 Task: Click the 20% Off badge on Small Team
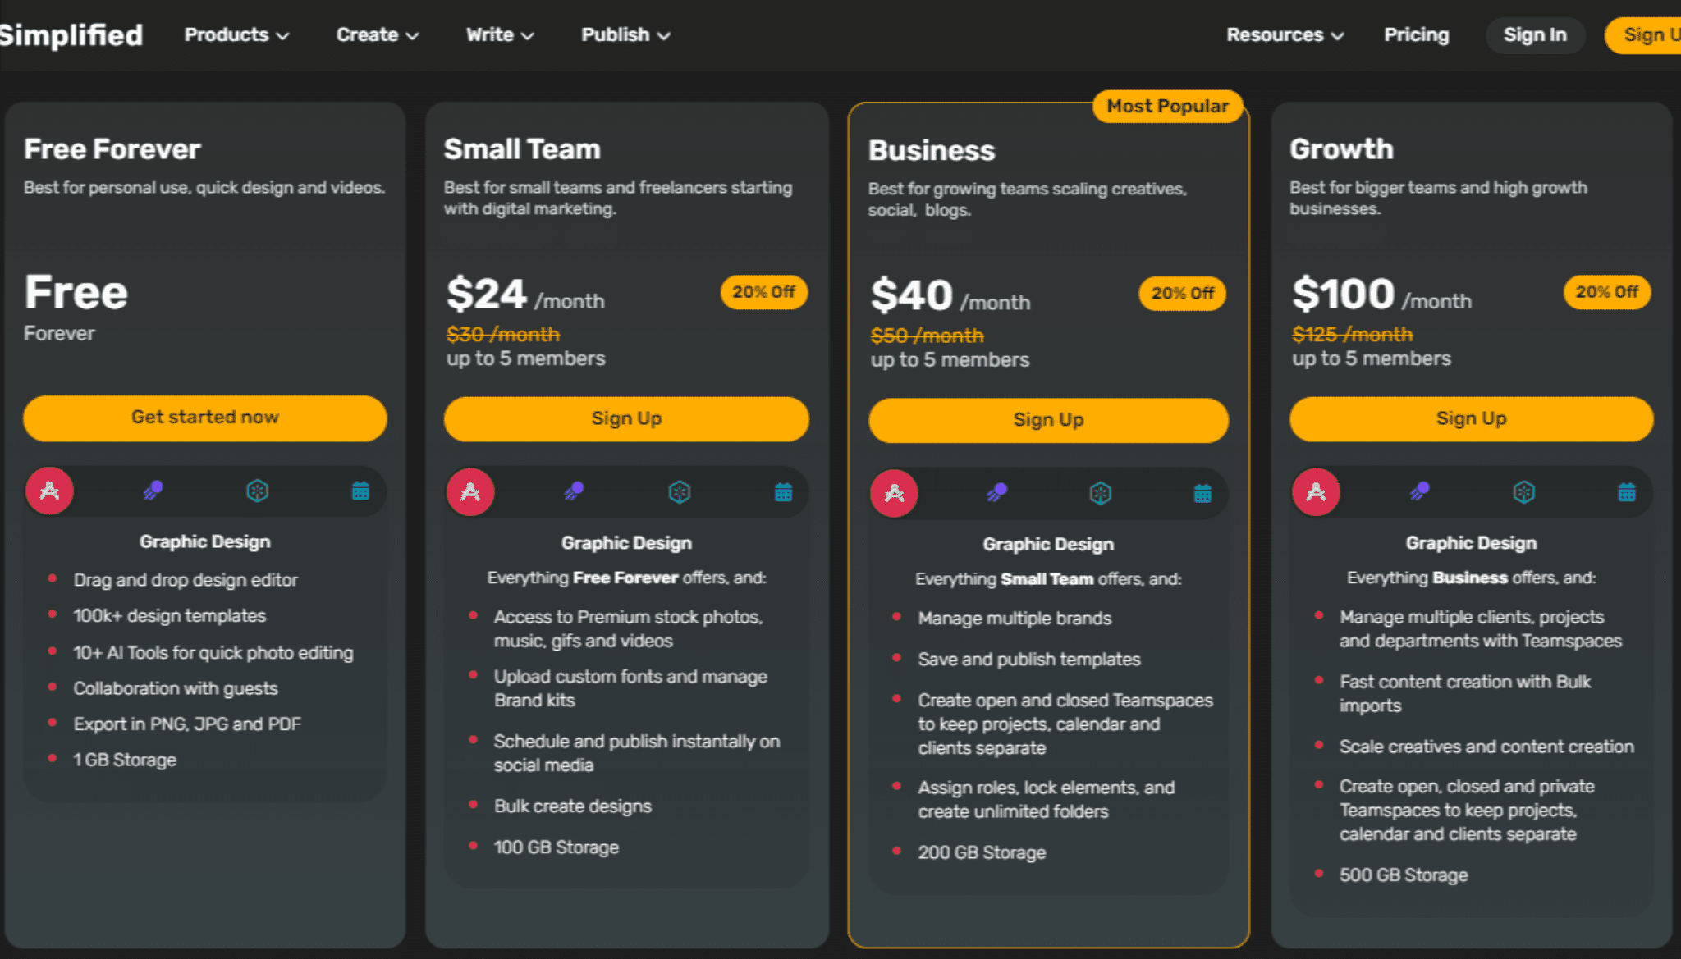pos(763,292)
